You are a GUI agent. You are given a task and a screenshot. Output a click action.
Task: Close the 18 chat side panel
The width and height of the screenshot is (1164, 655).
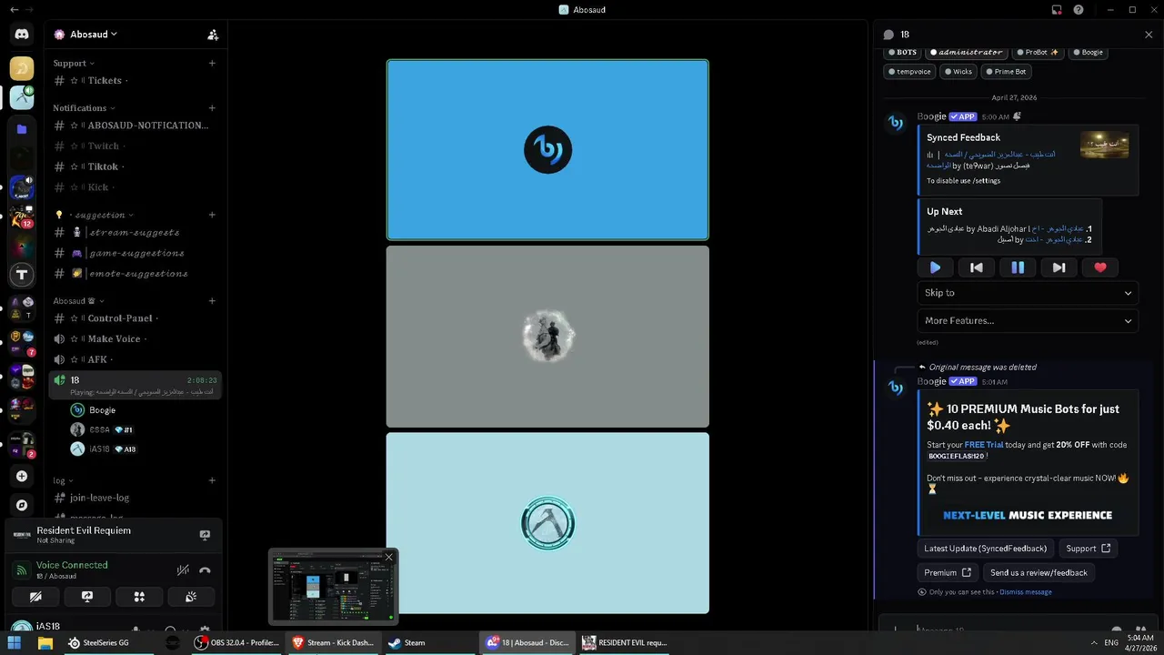coord(1149,35)
